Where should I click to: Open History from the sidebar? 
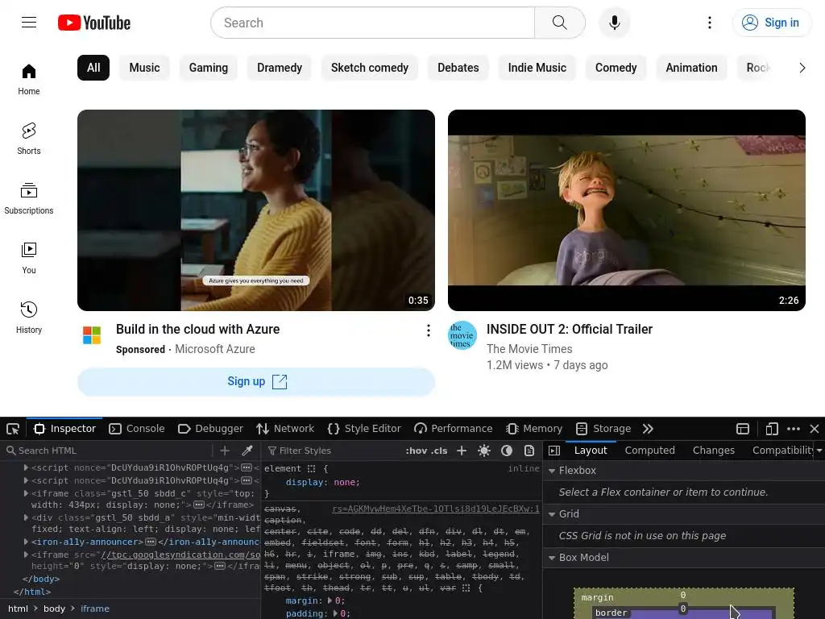tap(29, 318)
